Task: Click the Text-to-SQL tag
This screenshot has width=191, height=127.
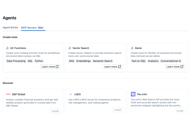Action: 138,61
